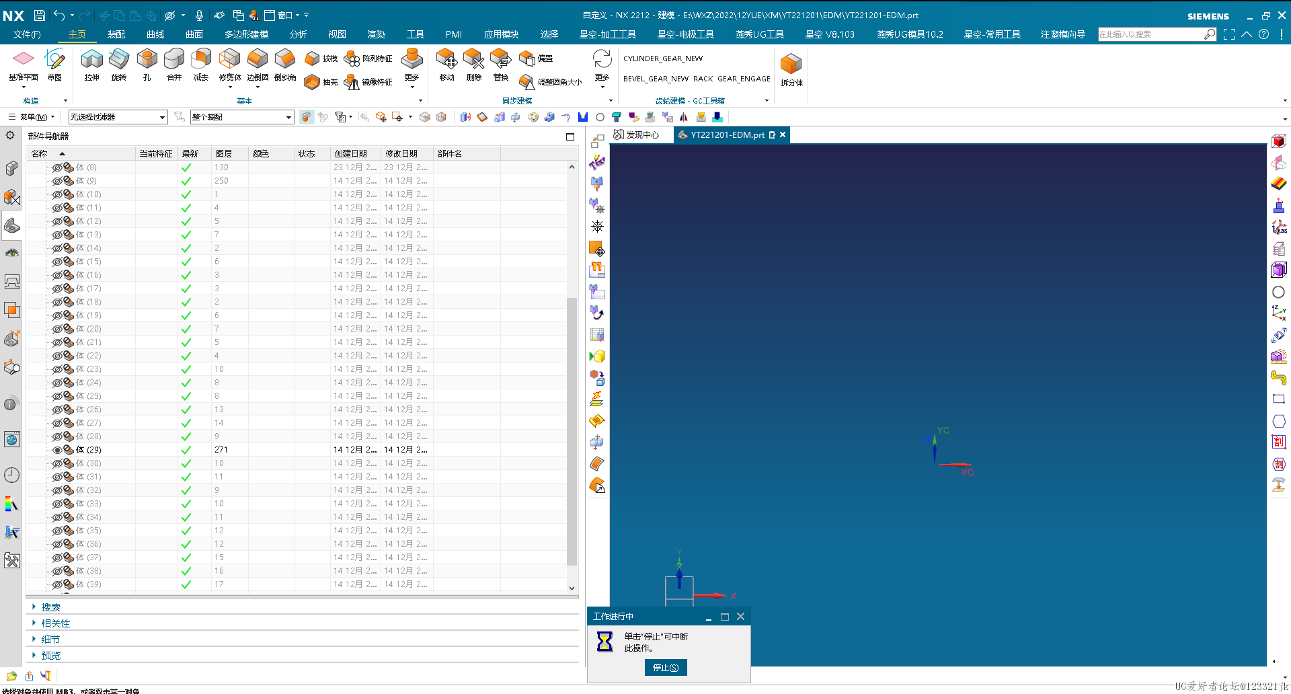
Task: Show hidden body 体 (33)
Action: [57, 504]
